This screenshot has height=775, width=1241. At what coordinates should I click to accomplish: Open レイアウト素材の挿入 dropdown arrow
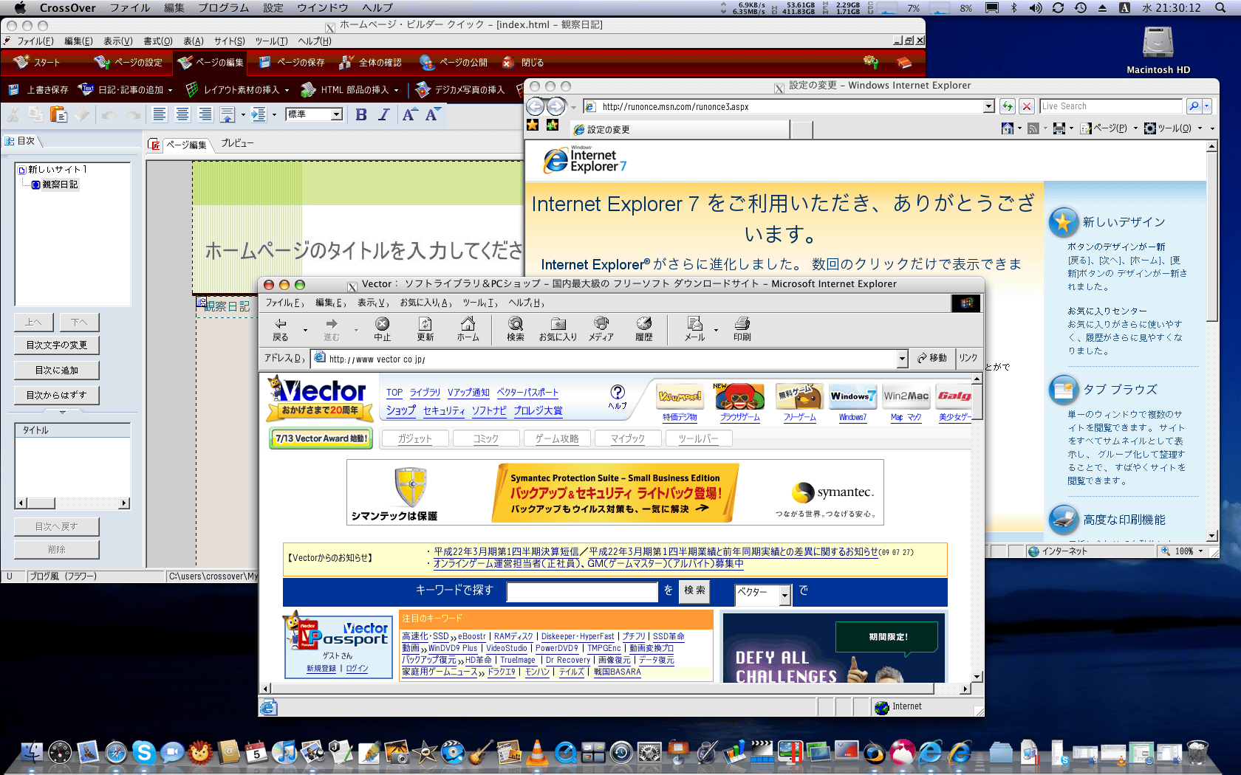point(286,91)
